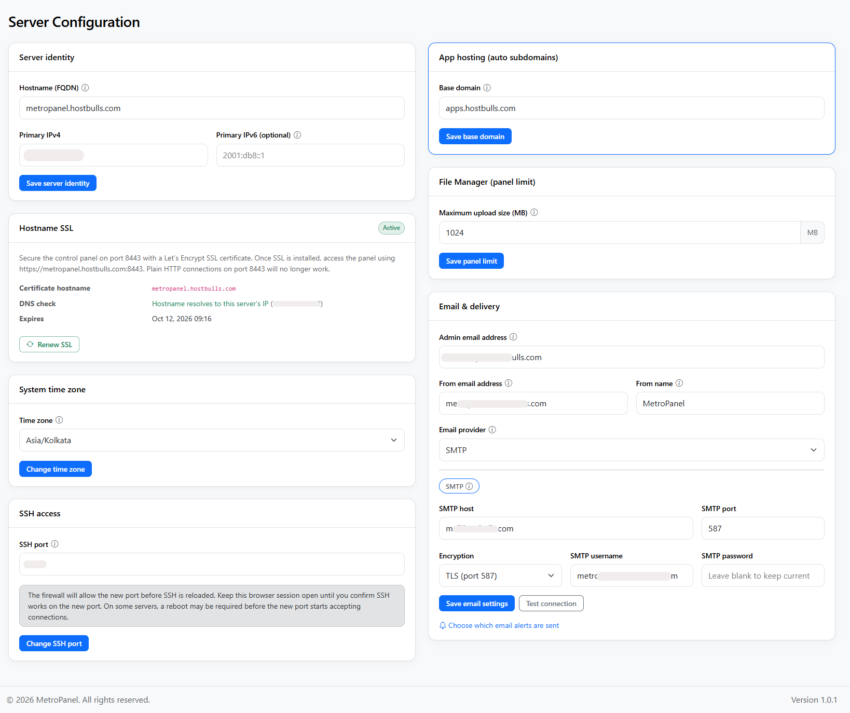The width and height of the screenshot is (850, 713).
Task: Click Change SSH port button
Action: (x=54, y=643)
